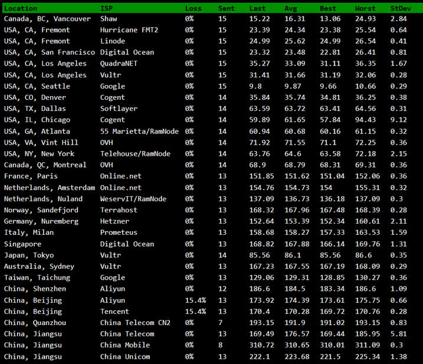Click 'Taiwan, Taichung' location text

(x=37, y=278)
